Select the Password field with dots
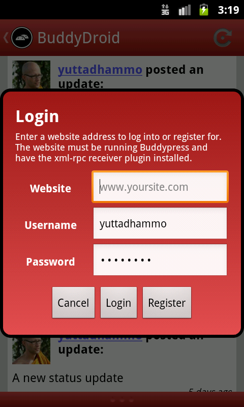The image size is (244, 407). coord(160,259)
